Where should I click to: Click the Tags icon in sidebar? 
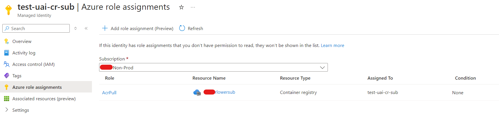pyautogui.click(x=7, y=76)
